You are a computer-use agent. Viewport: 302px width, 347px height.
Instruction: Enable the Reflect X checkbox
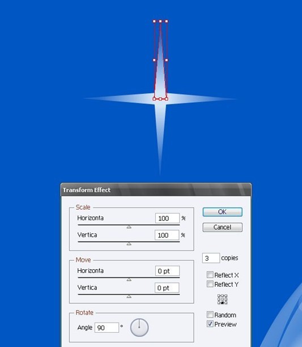coord(210,275)
